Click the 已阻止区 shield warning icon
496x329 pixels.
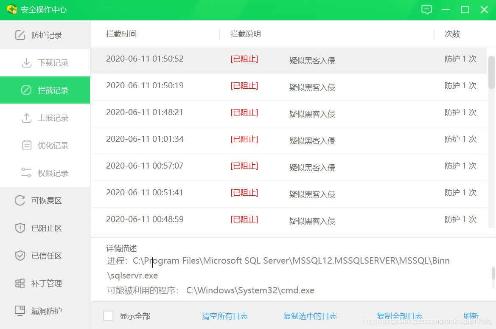tap(20, 228)
